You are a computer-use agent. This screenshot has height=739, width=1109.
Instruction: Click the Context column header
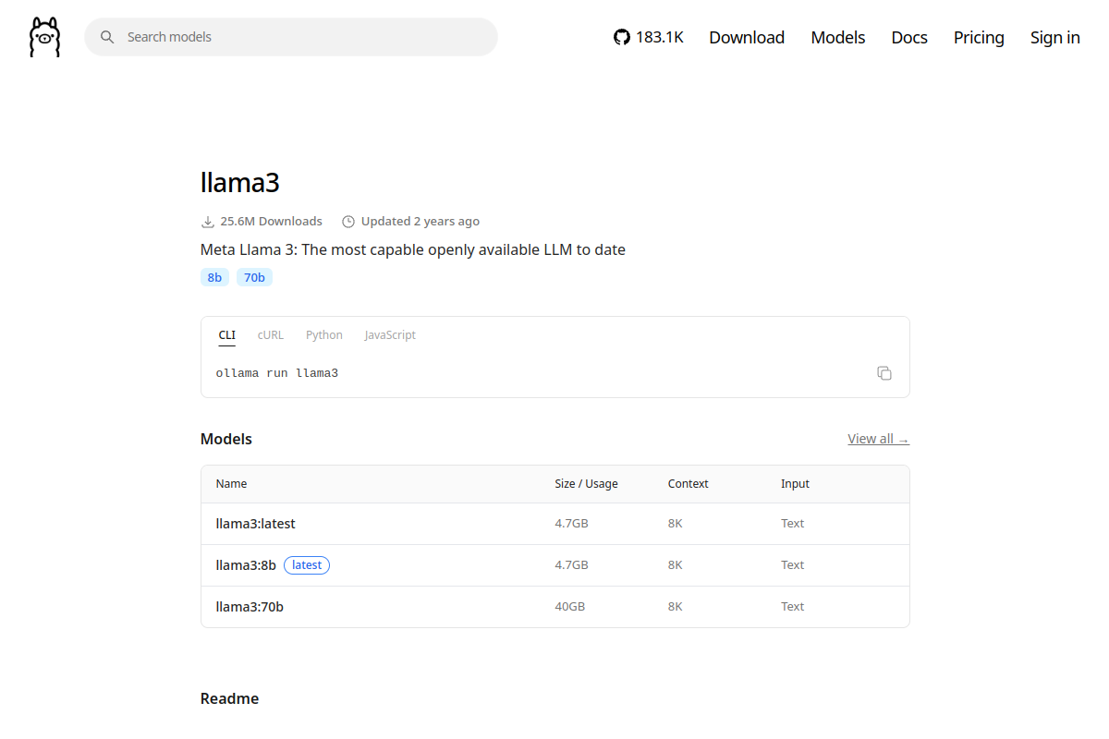(x=689, y=484)
